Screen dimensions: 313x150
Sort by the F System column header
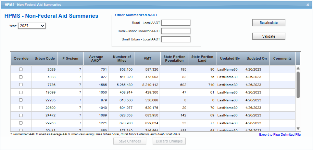coord(70,59)
